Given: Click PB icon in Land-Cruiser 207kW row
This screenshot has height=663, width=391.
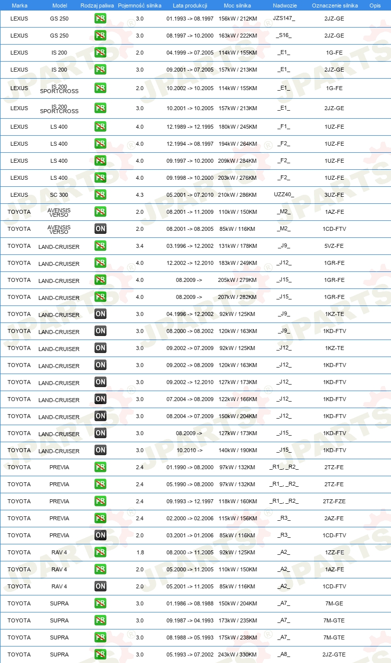Looking at the screenshot, I should 100,297.
